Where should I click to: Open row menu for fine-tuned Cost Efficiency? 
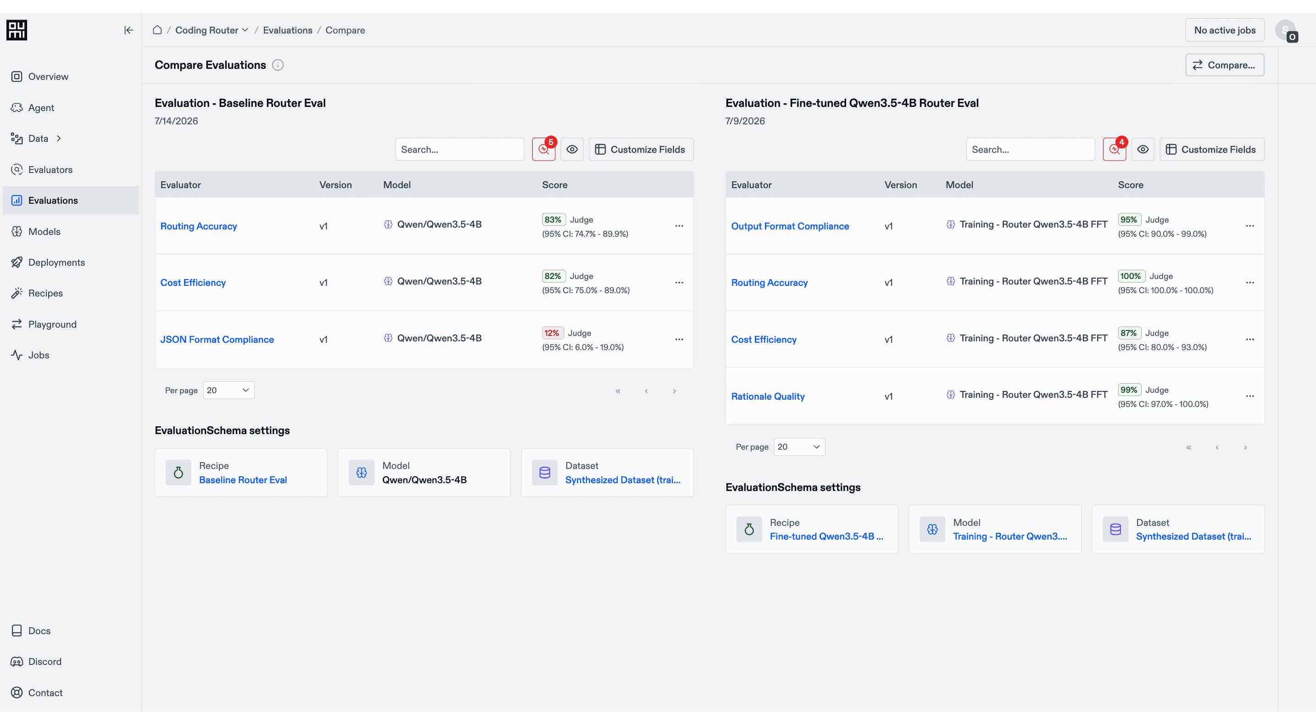(x=1249, y=339)
